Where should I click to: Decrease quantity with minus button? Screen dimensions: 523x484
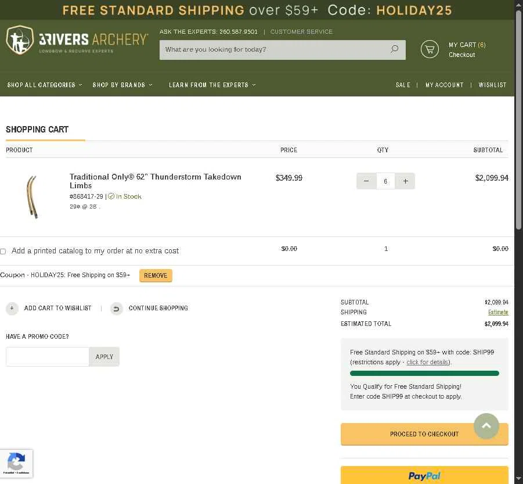point(366,181)
